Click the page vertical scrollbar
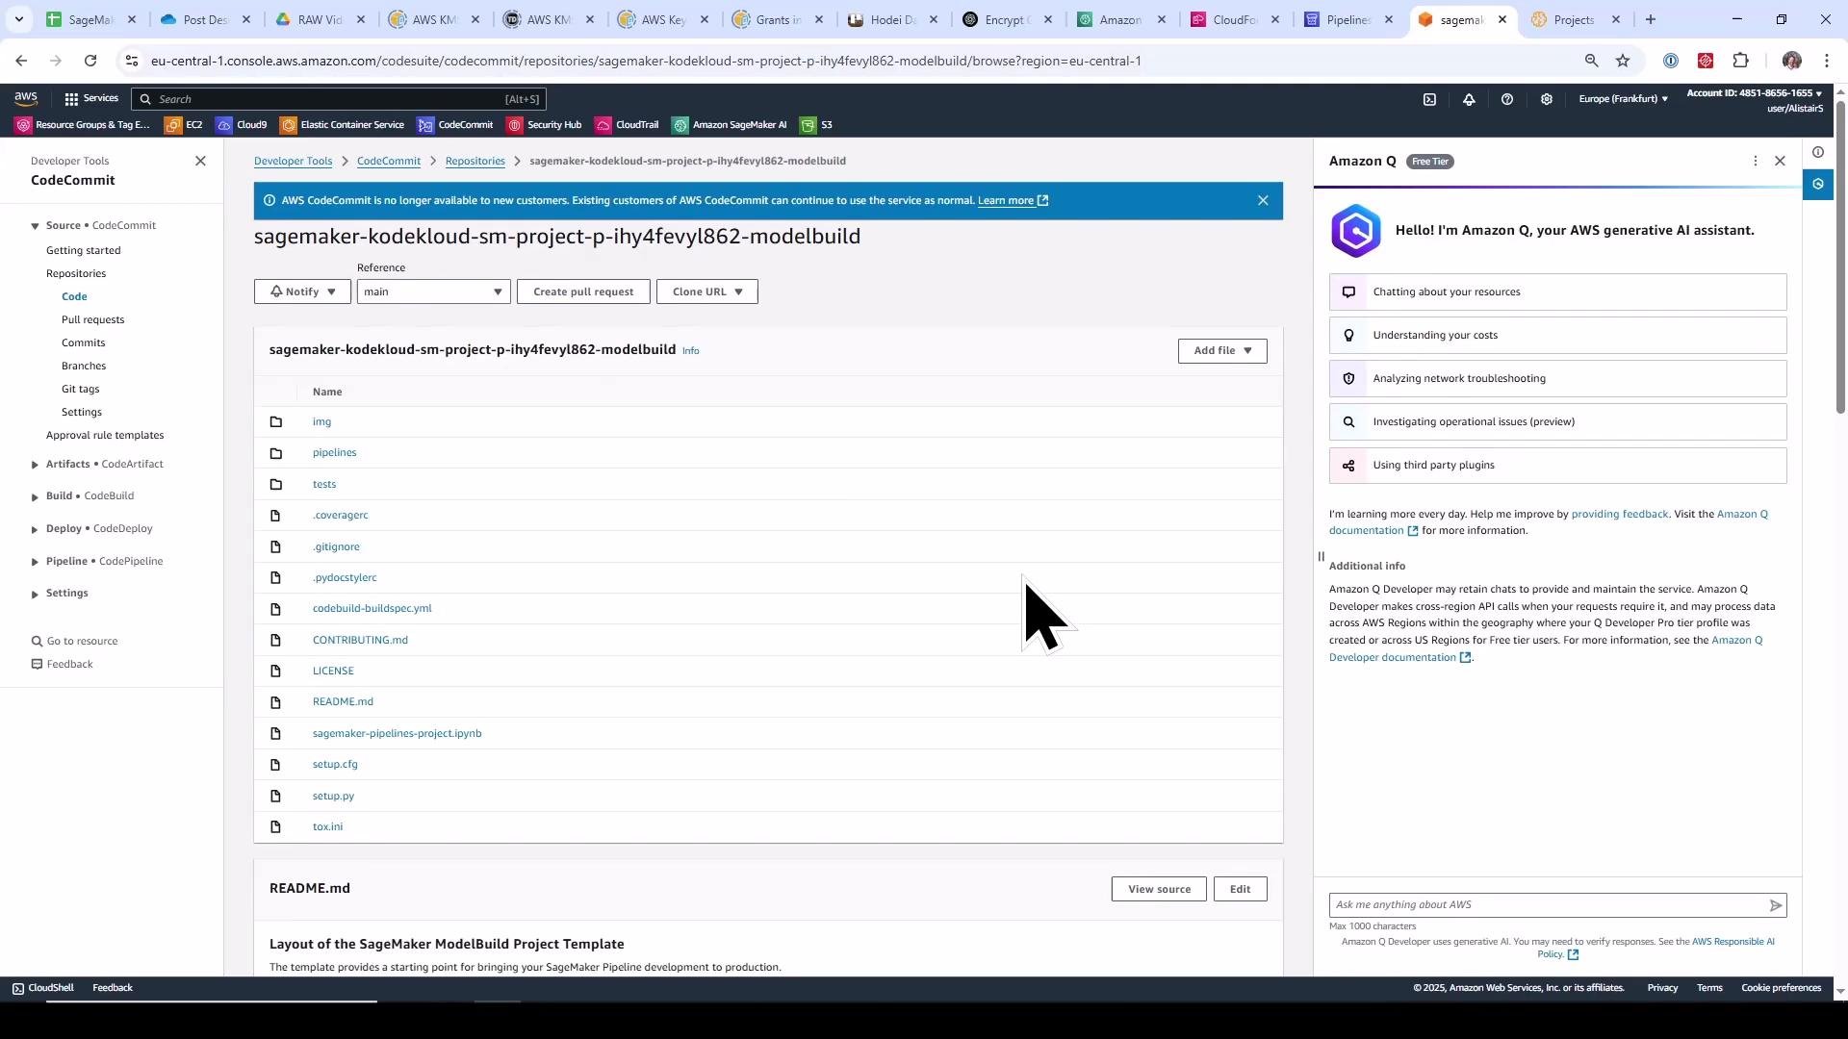1848x1039 pixels. click(1840, 260)
